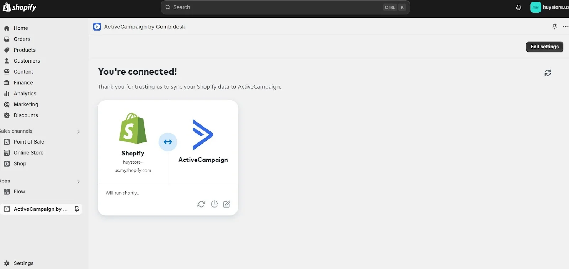This screenshot has height=269, width=569.
Task: Open Flow app label
Action: click(x=19, y=192)
